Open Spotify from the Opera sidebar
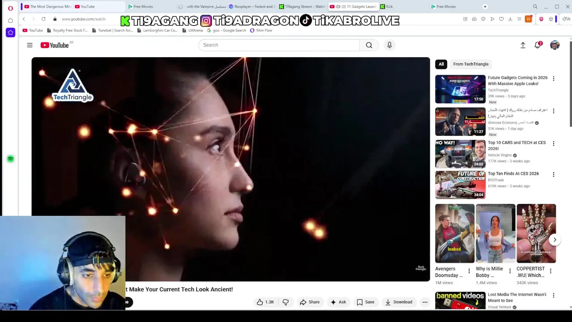The height and width of the screenshot is (322, 572). [10, 159]
